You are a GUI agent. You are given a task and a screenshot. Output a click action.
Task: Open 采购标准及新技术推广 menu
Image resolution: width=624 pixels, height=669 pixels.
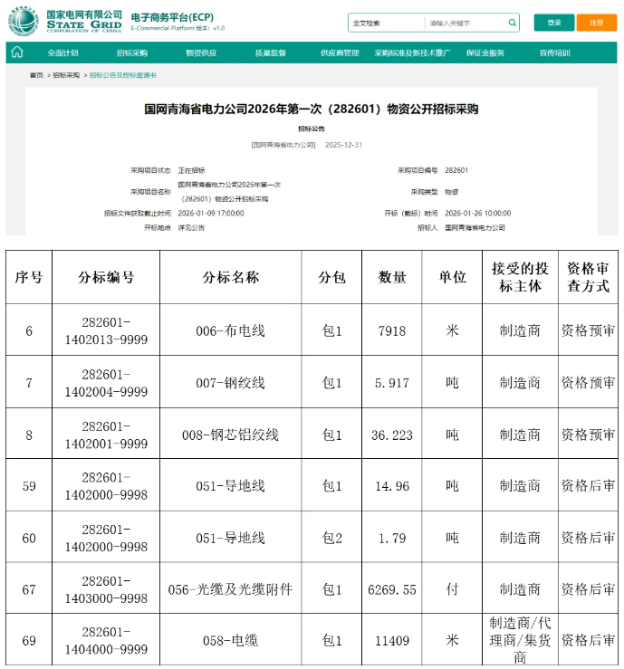coord(413,53)
